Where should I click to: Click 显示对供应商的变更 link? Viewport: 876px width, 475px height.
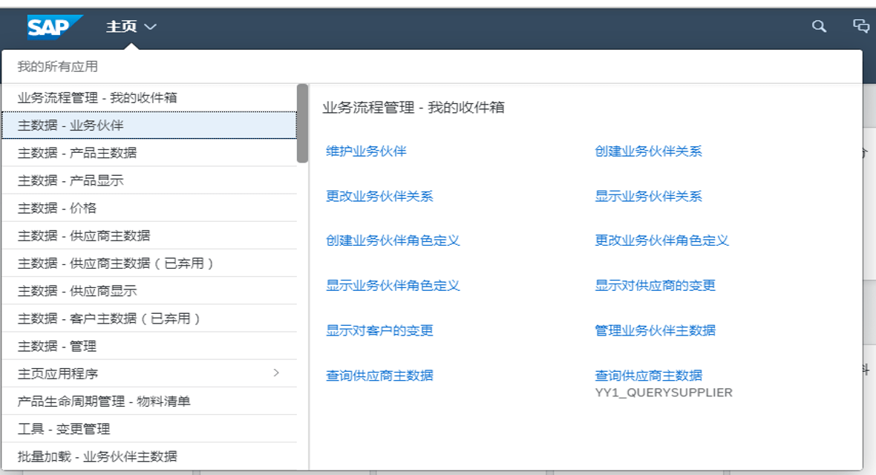coord(655,286)
